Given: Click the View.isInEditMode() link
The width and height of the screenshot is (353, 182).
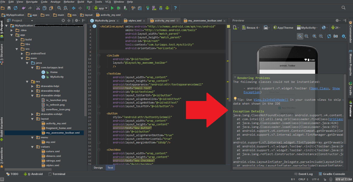Looking at the screenshot, I should coord(271,100).
